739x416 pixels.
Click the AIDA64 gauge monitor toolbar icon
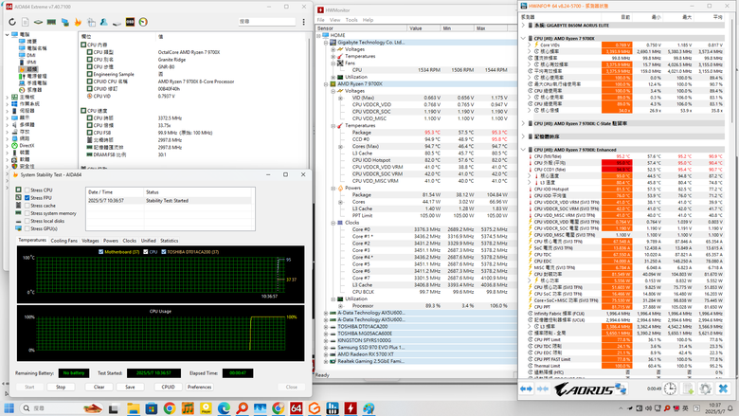[143, 22]
